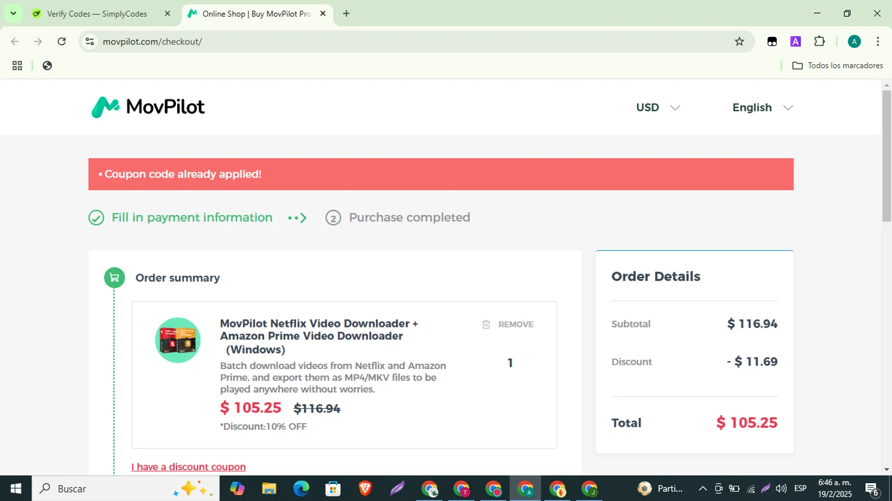Click the clock 6:46 a. m. in taskbar

pyautogui.click(x=834, y=483)
